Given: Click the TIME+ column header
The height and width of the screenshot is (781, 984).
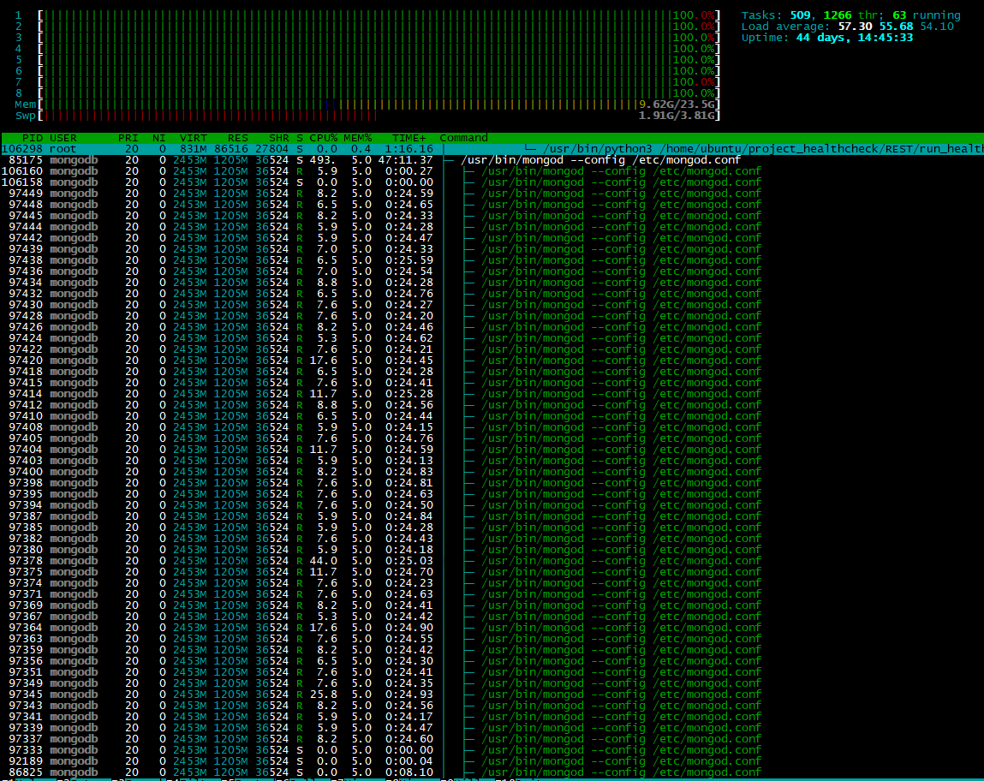Looking at the screenshot, I should pyautogui.click(x=409, y=138).
